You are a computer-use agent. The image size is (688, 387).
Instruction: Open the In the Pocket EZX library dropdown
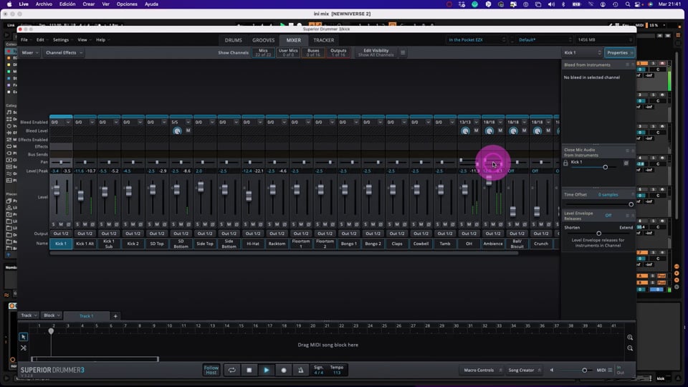[x=476, y=40]
